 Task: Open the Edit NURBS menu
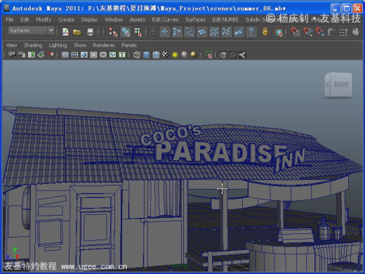pos(225,20)
